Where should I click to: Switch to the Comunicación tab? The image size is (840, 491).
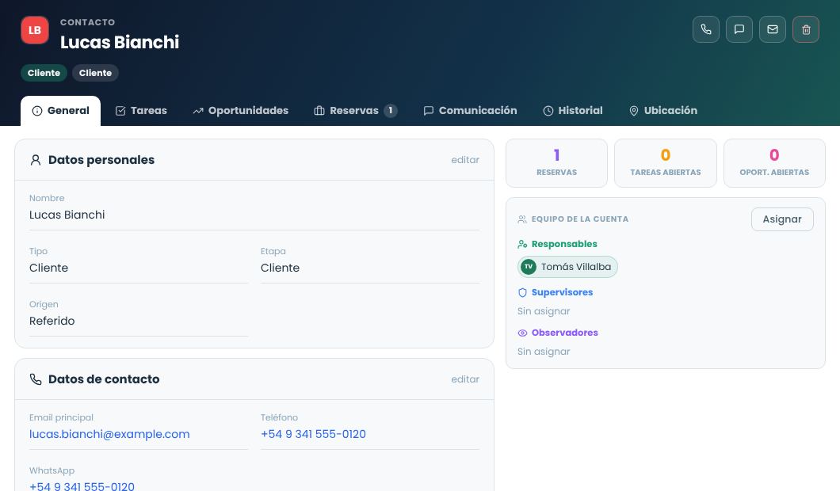(x=471, y=111)
